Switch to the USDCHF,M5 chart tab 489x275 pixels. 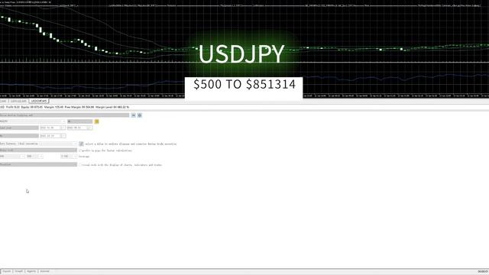click(39, 102)
